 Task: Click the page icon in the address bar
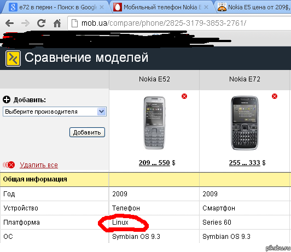[74, 24]
